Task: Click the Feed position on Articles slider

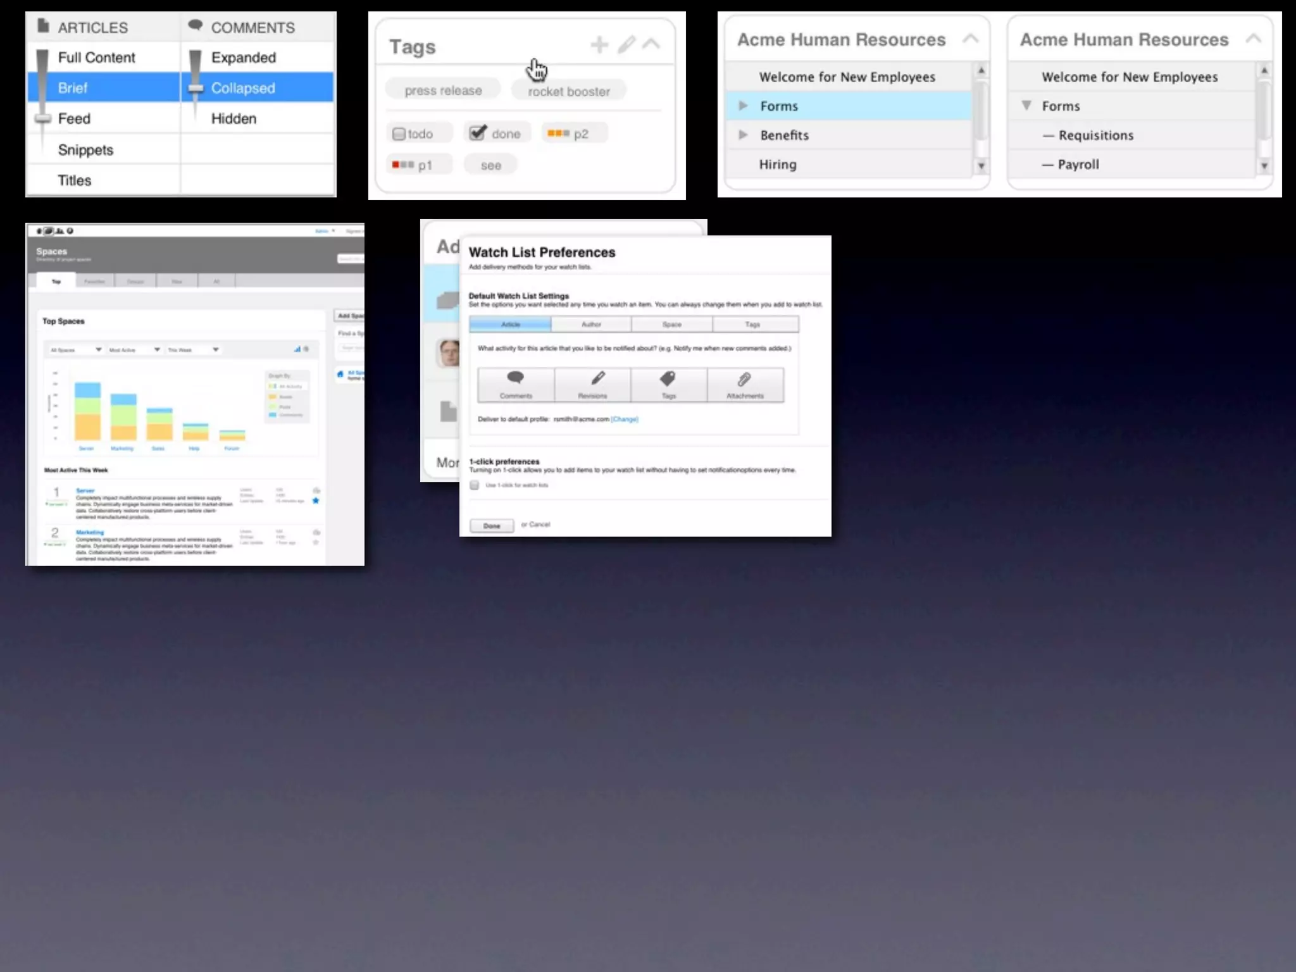Action: click(x=43, y=118)
